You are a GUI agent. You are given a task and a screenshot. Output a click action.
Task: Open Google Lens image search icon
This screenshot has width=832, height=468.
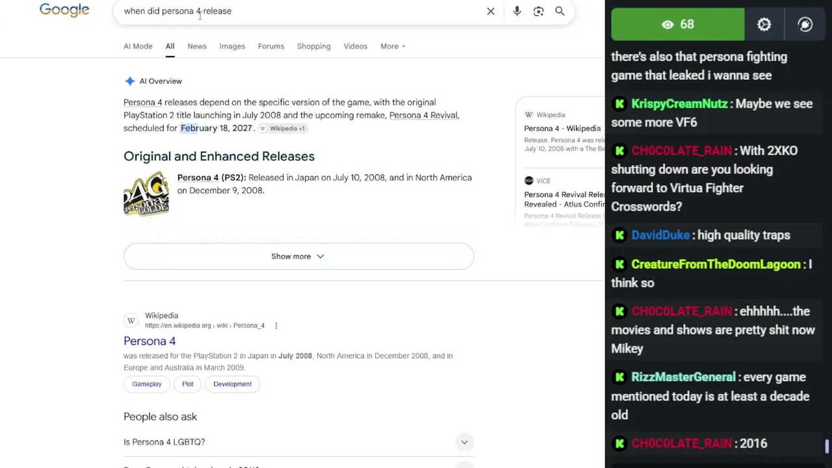(538, 11)
